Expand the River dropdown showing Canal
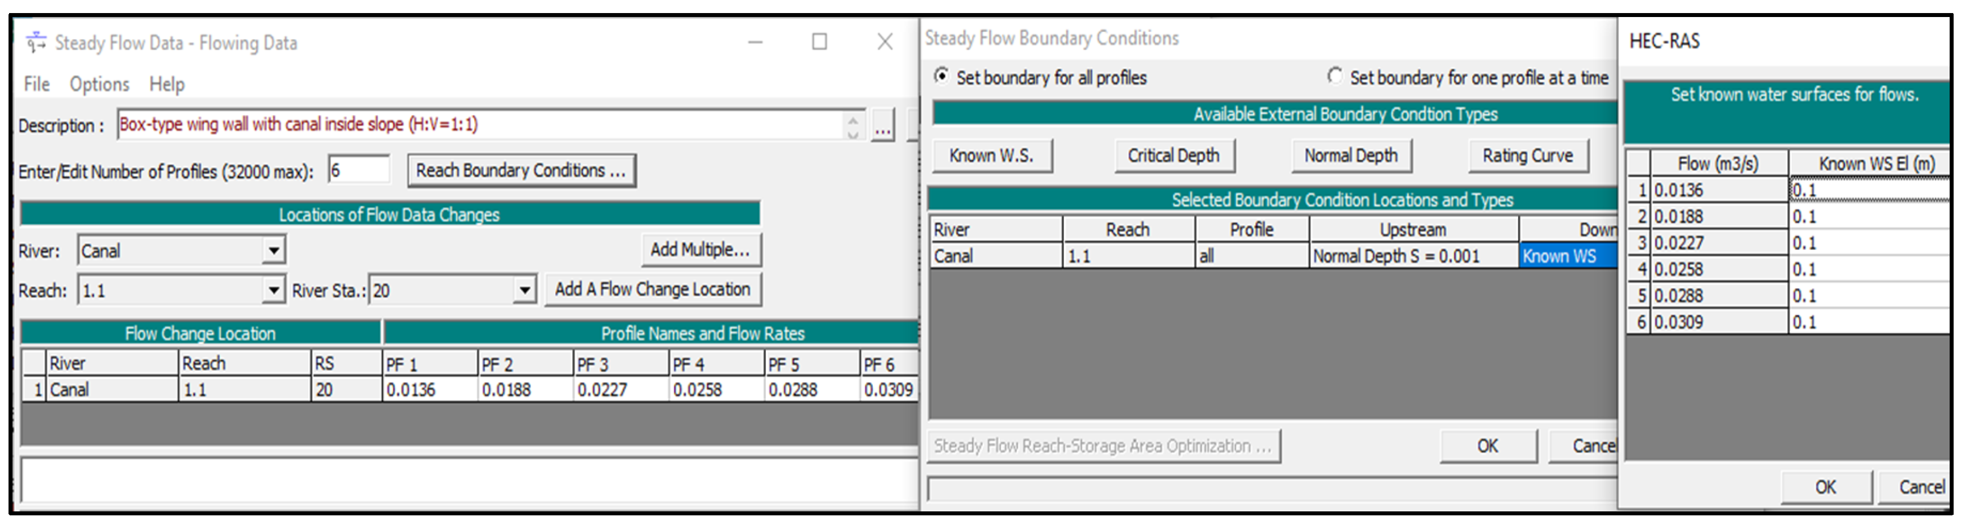 tap(273, 250)
